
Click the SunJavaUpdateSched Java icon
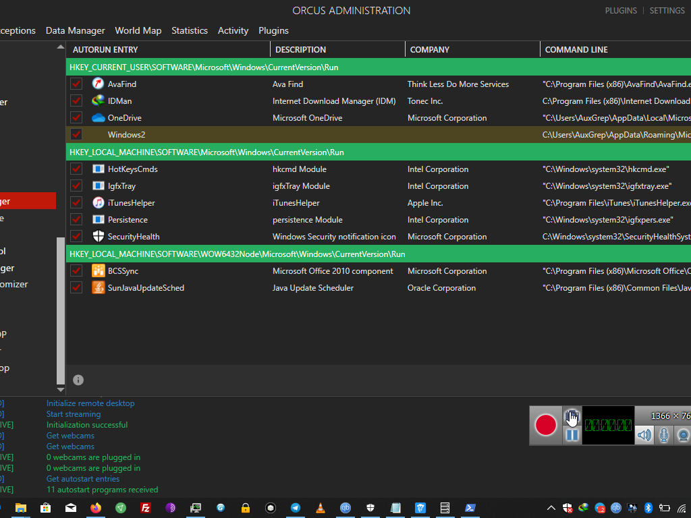click(x=98, y=287)
